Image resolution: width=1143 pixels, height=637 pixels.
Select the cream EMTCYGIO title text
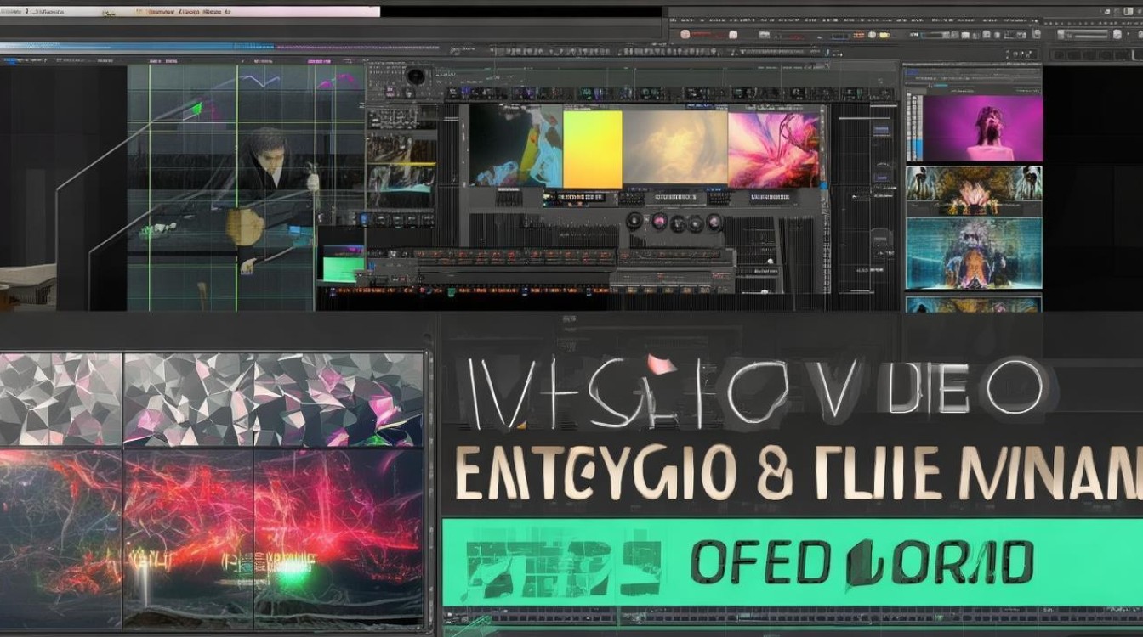click(595, 473)
